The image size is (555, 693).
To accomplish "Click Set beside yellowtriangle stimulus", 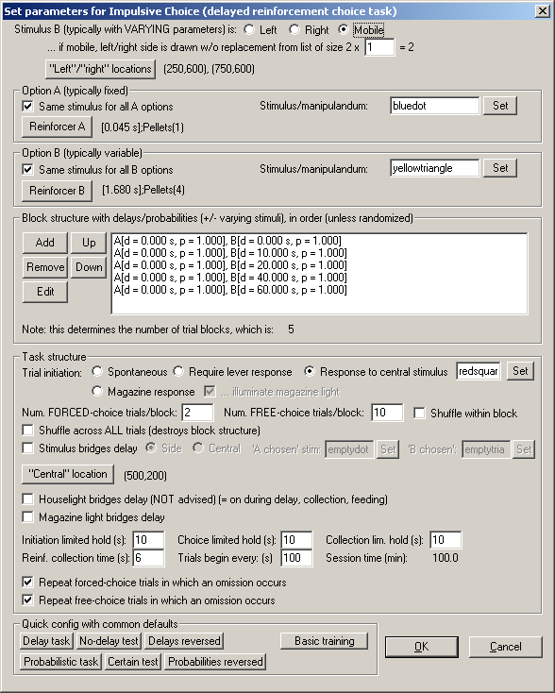I will pyautogui.click(x=500, y=168).
